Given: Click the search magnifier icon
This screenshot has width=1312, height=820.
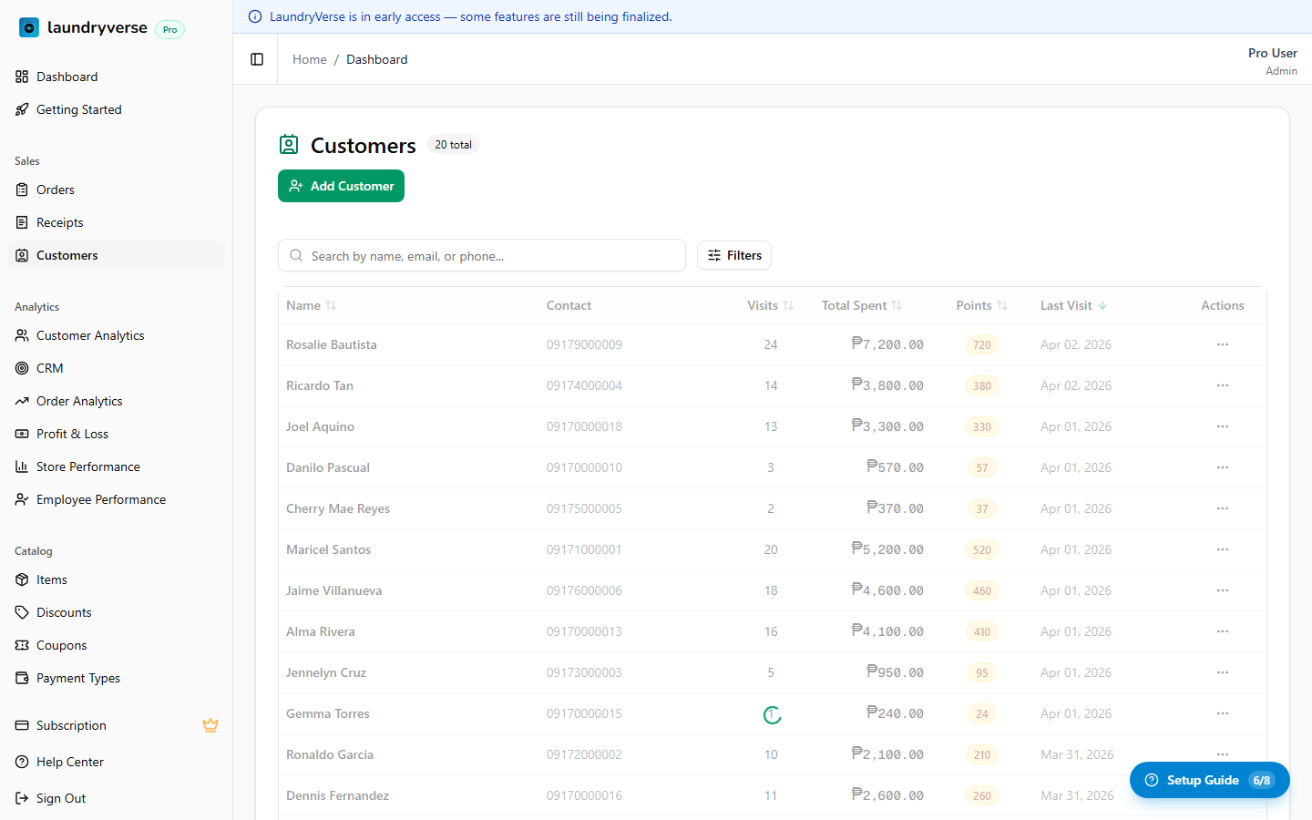Looking at the screenshot, I should point(296,256).
